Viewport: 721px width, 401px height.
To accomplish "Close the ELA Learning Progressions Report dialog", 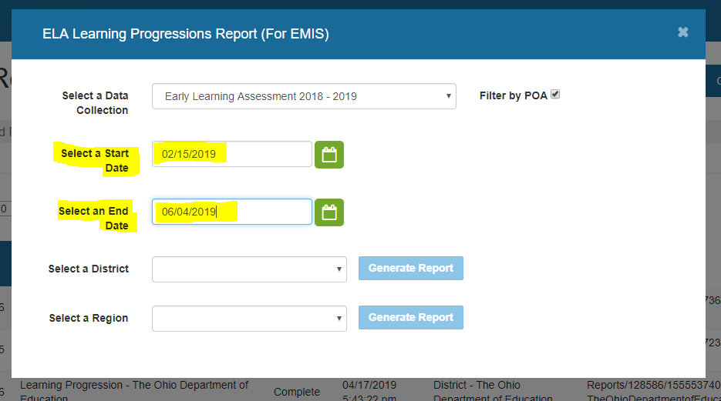I will tap(682, 32).
